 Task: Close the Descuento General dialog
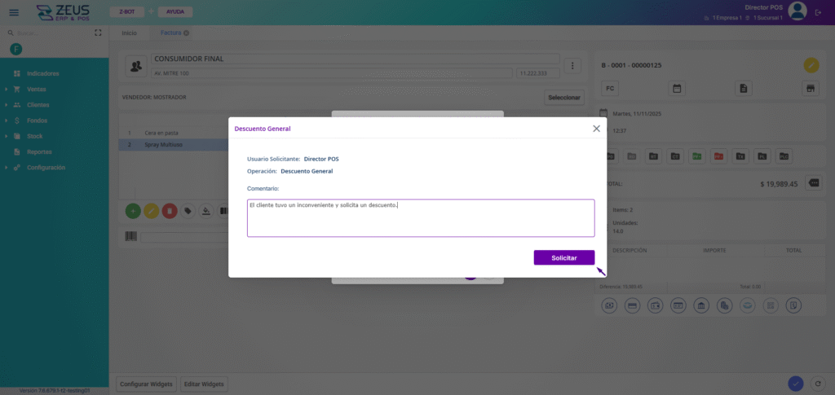point(596,129)
